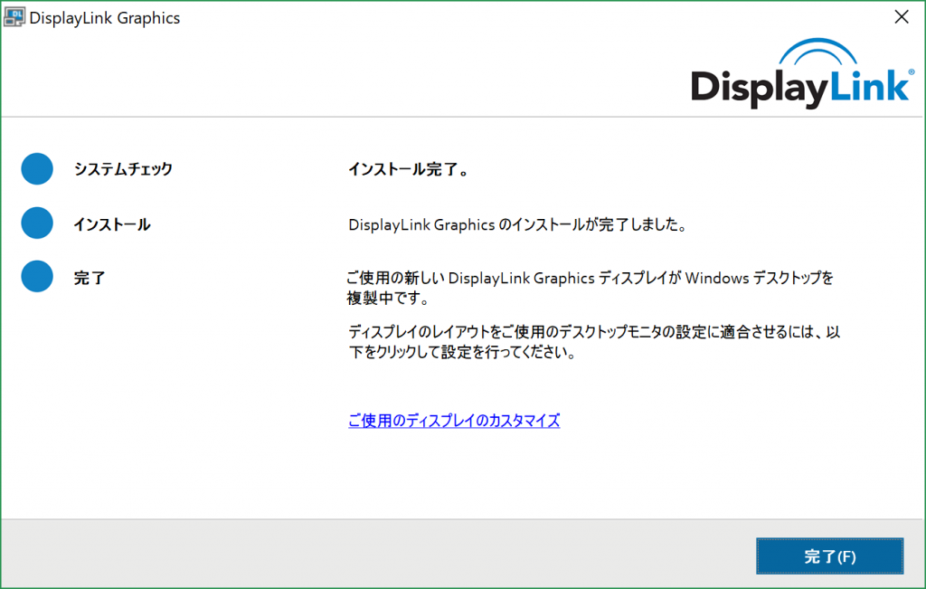Close the DisplayLink Graphics window
Image resolution: width=926 pixels, height=589 pixels.
pos(902,17)
